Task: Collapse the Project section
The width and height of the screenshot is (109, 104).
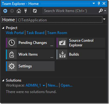Action: coord(3,28)
